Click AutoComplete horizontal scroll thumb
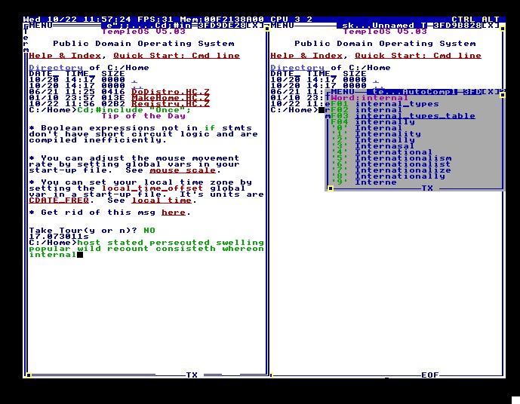 point(331,188)
